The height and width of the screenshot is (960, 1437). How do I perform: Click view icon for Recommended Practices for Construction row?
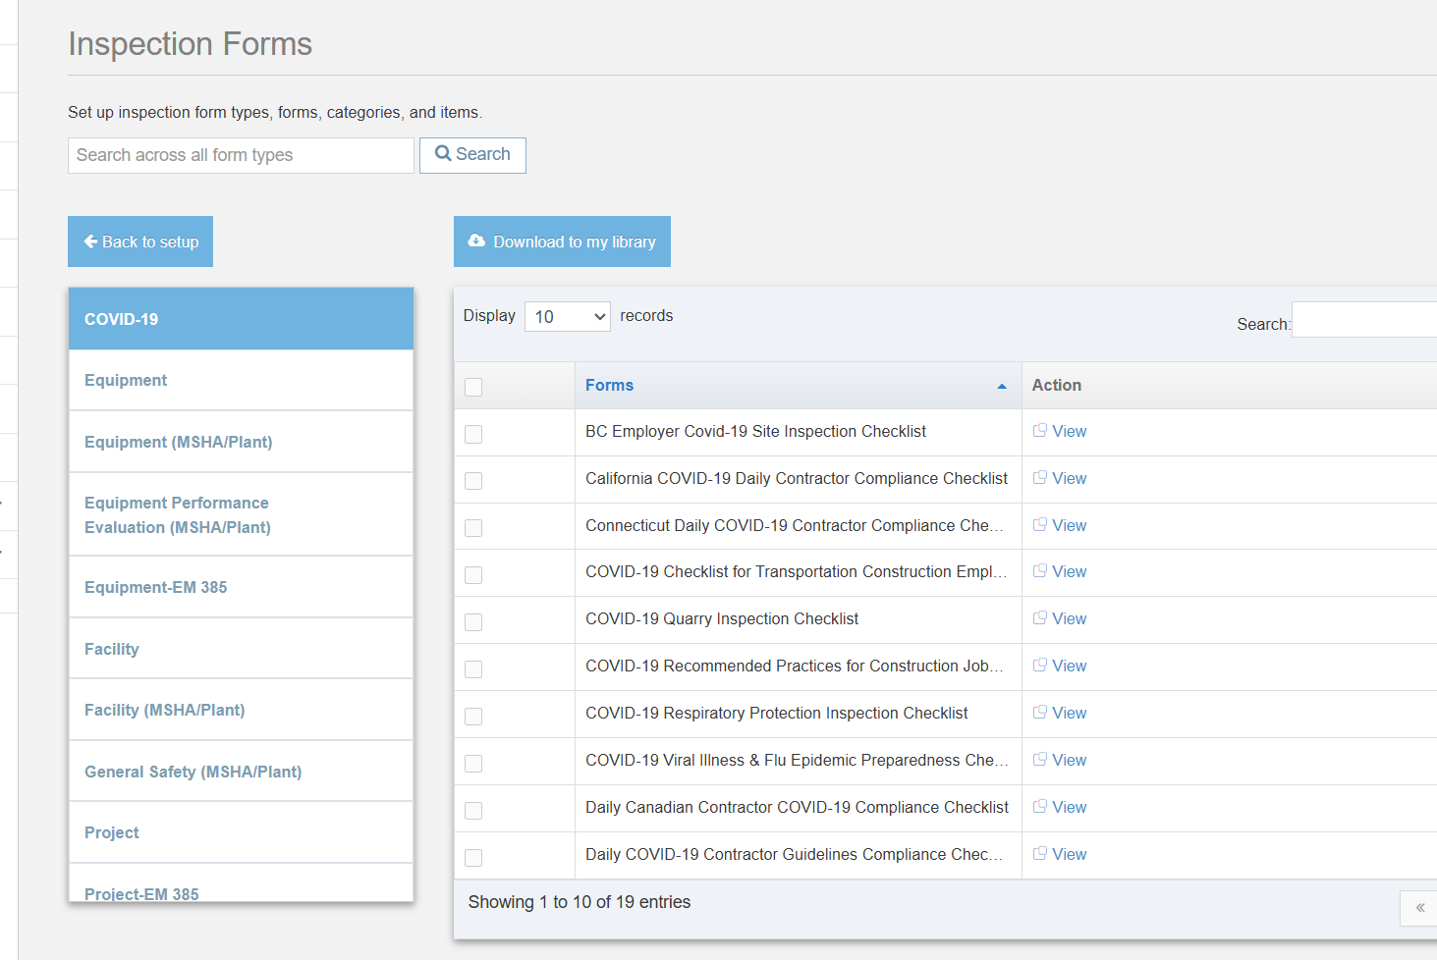click(1039, 666)
